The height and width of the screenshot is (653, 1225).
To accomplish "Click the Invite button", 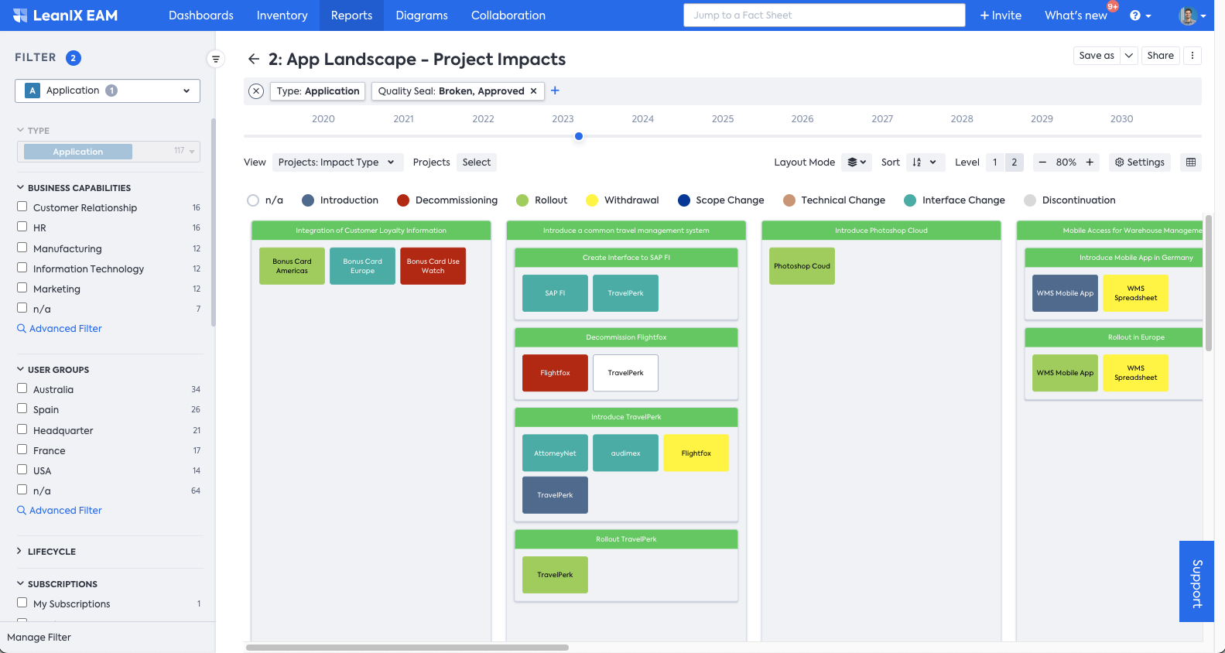I will coord(1001,15).
